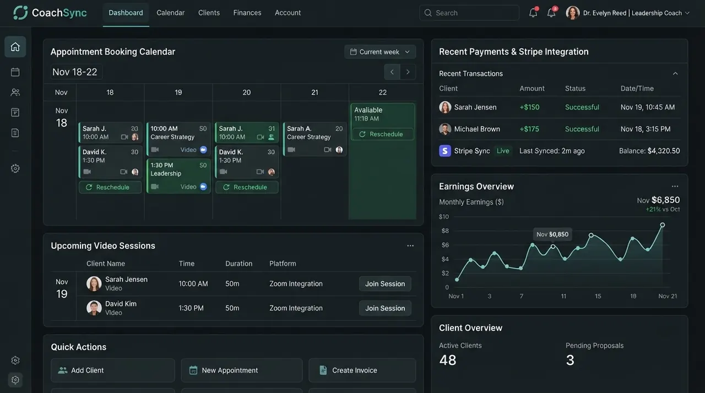The height and width of the screenshot is (393, 705).
Task: Open the user account dropdown chevron
Action: 687,13
